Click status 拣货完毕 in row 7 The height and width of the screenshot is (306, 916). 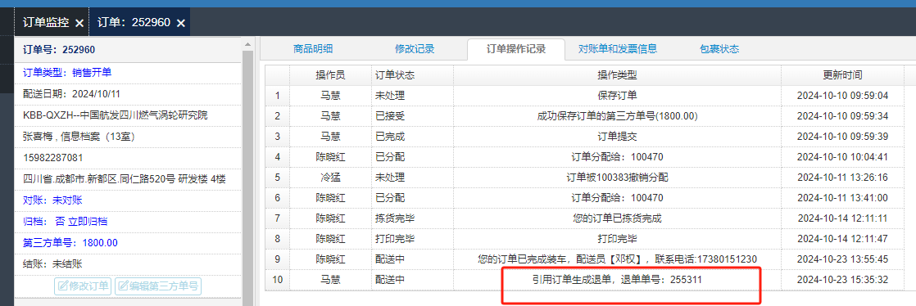[x=395, y=218]
